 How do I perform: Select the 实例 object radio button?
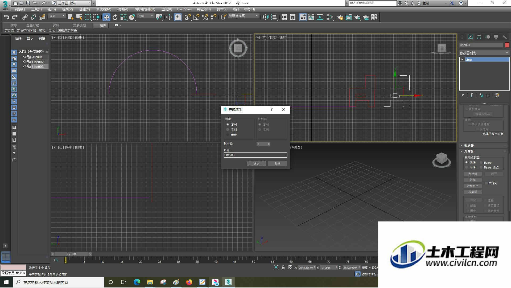[228, 130]
